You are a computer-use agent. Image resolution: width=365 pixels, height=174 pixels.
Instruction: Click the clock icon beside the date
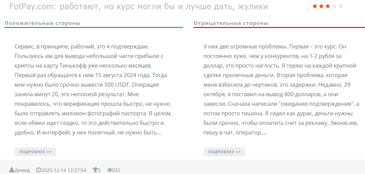pyautogui.click(x=39, y=170)
